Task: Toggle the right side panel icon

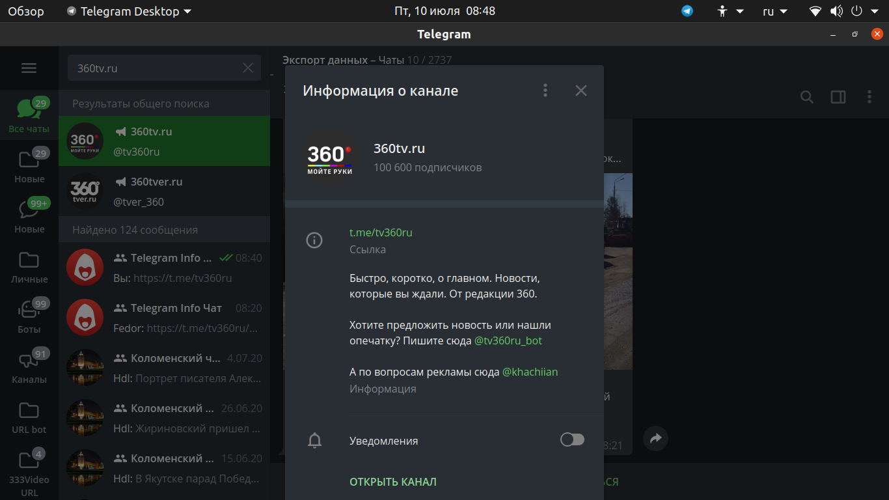Action: tap(838, 97)
